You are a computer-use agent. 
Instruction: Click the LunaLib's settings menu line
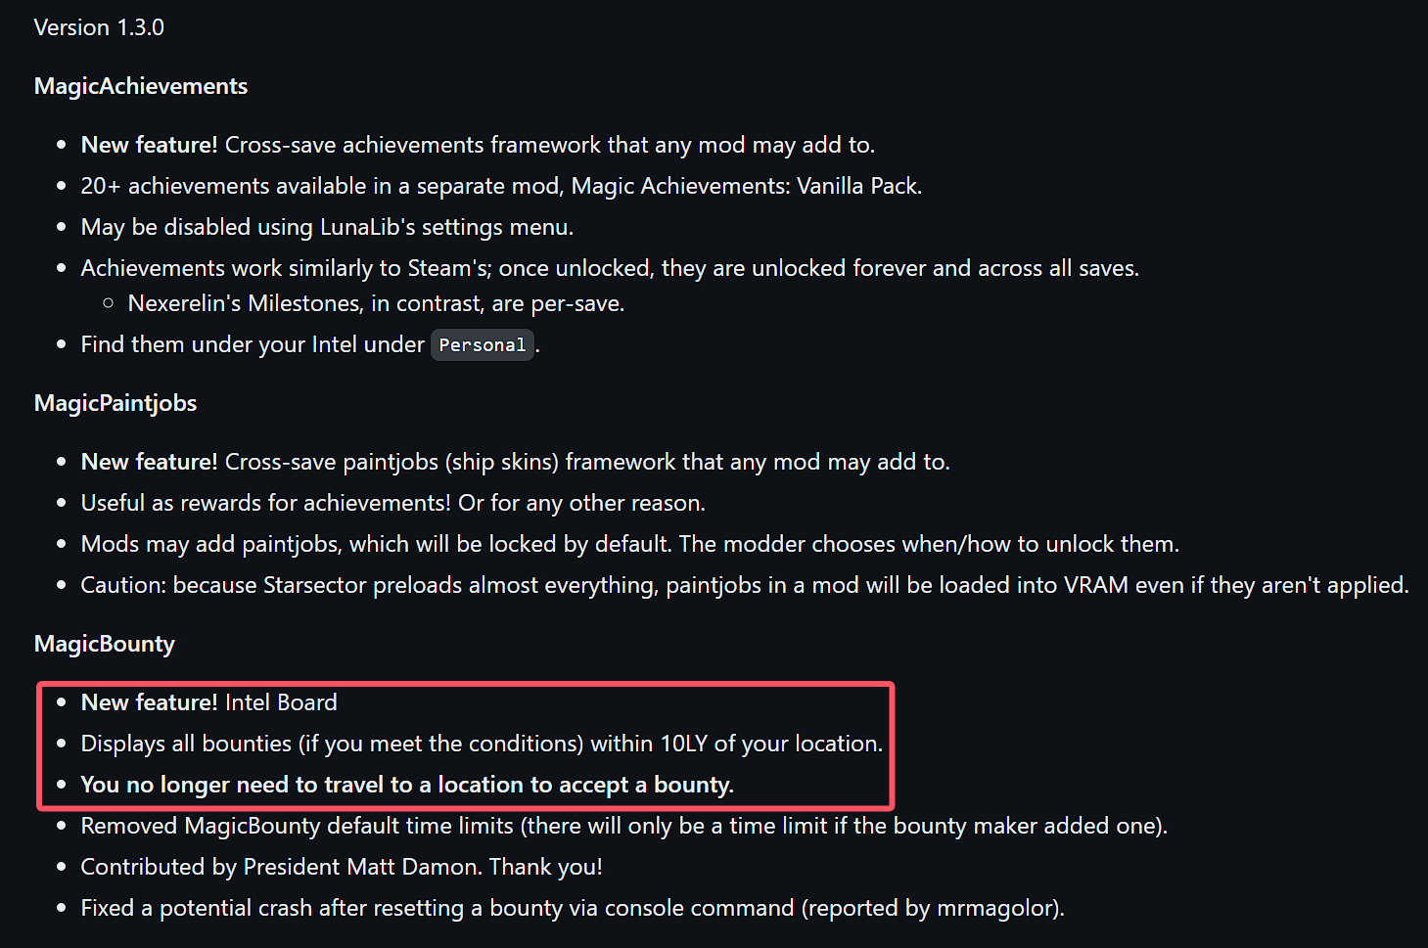[x=327, y=227]
